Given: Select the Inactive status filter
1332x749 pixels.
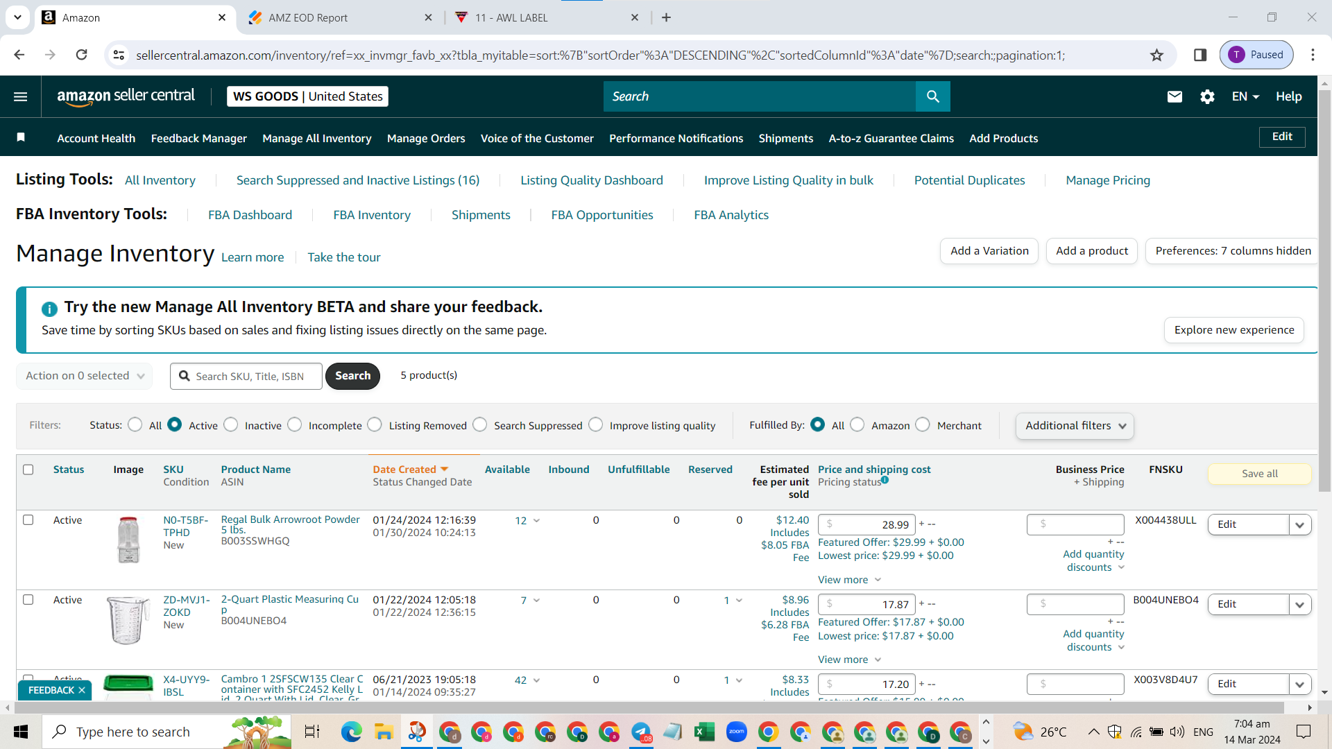Looking at the screenshot, I should [231, 424].
